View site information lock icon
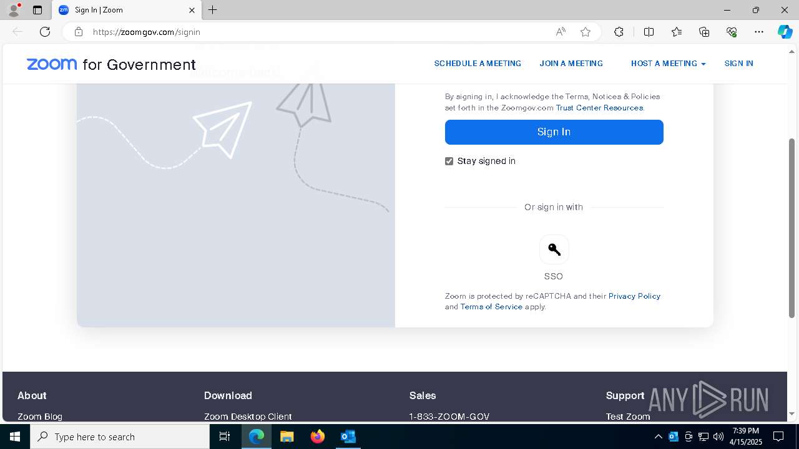Viewport: 799px width, 449px height. pos(79,32)
